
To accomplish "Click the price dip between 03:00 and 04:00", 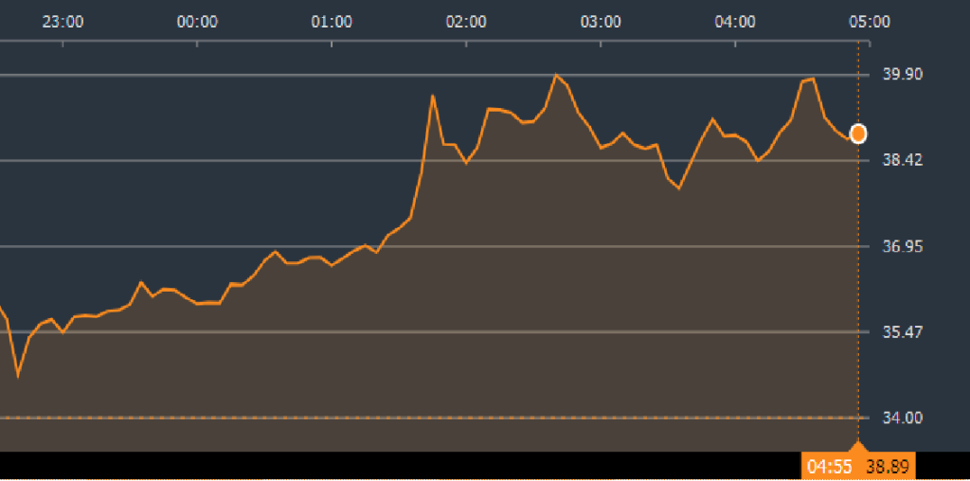I will pos(679,188).
